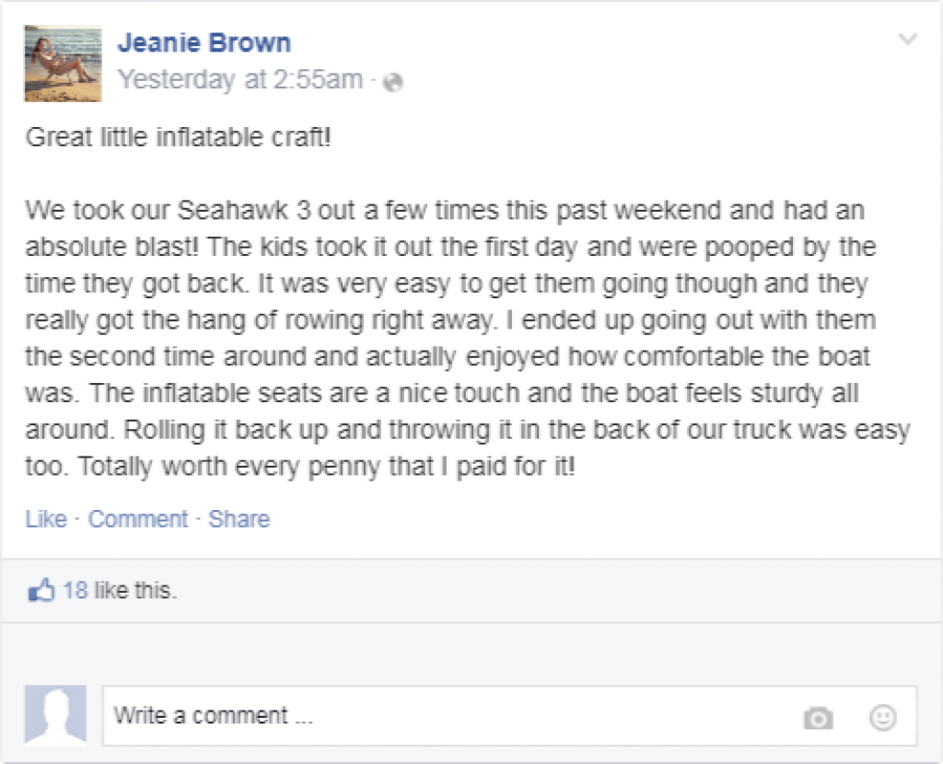Click the blank commenter avatar icon
This screenshot has width=943, height=764.
pyautogui.click(x=55, y=715)
